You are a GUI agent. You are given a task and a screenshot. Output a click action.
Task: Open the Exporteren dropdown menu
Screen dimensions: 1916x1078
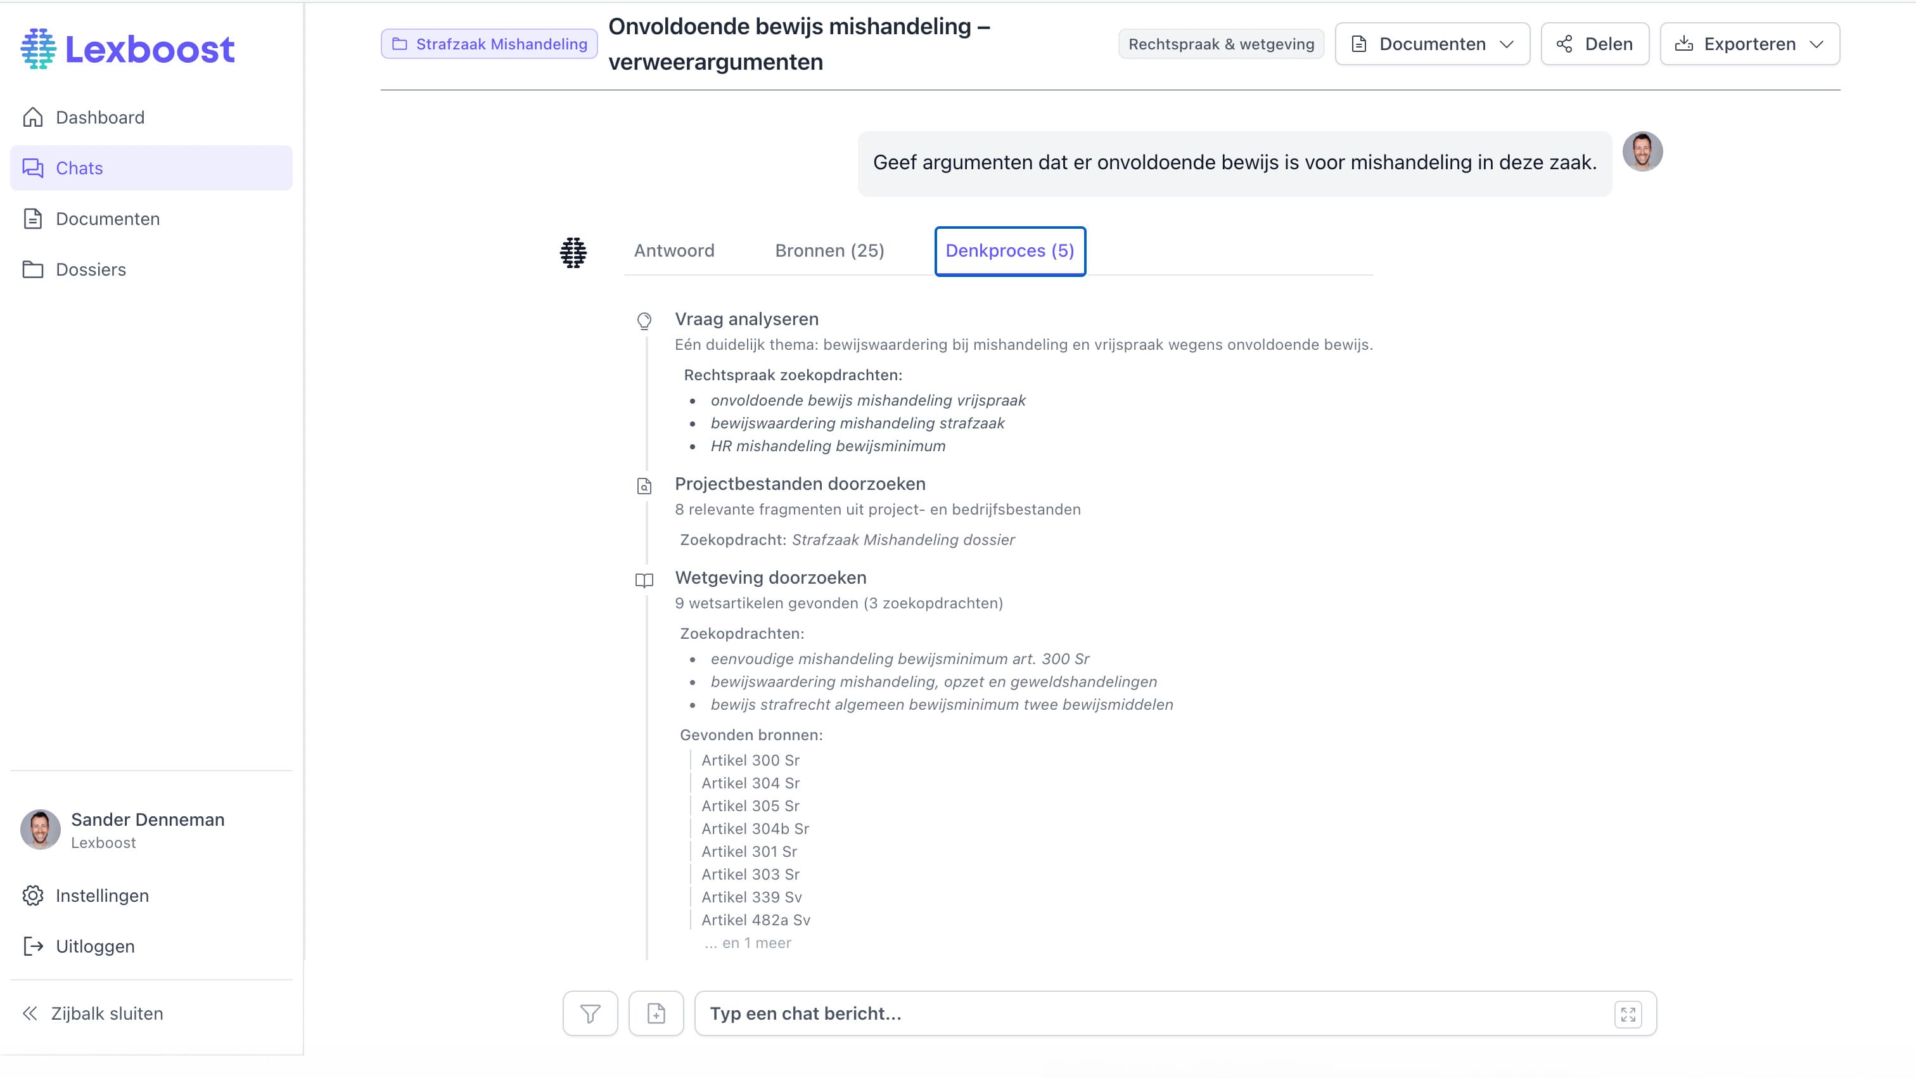[1749, 44]
